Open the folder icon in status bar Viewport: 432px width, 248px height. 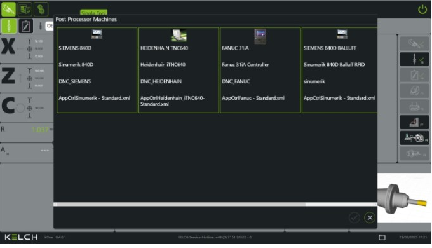coord(382,237)
